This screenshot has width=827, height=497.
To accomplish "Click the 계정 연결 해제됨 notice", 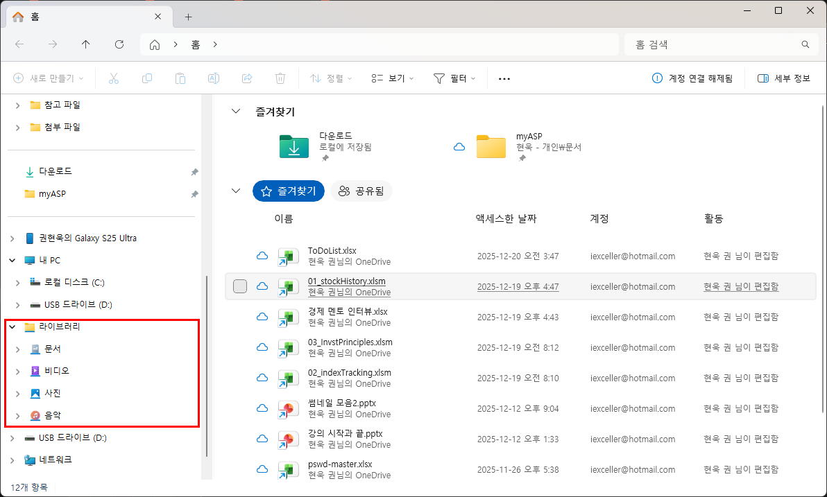I will [694, 78].
